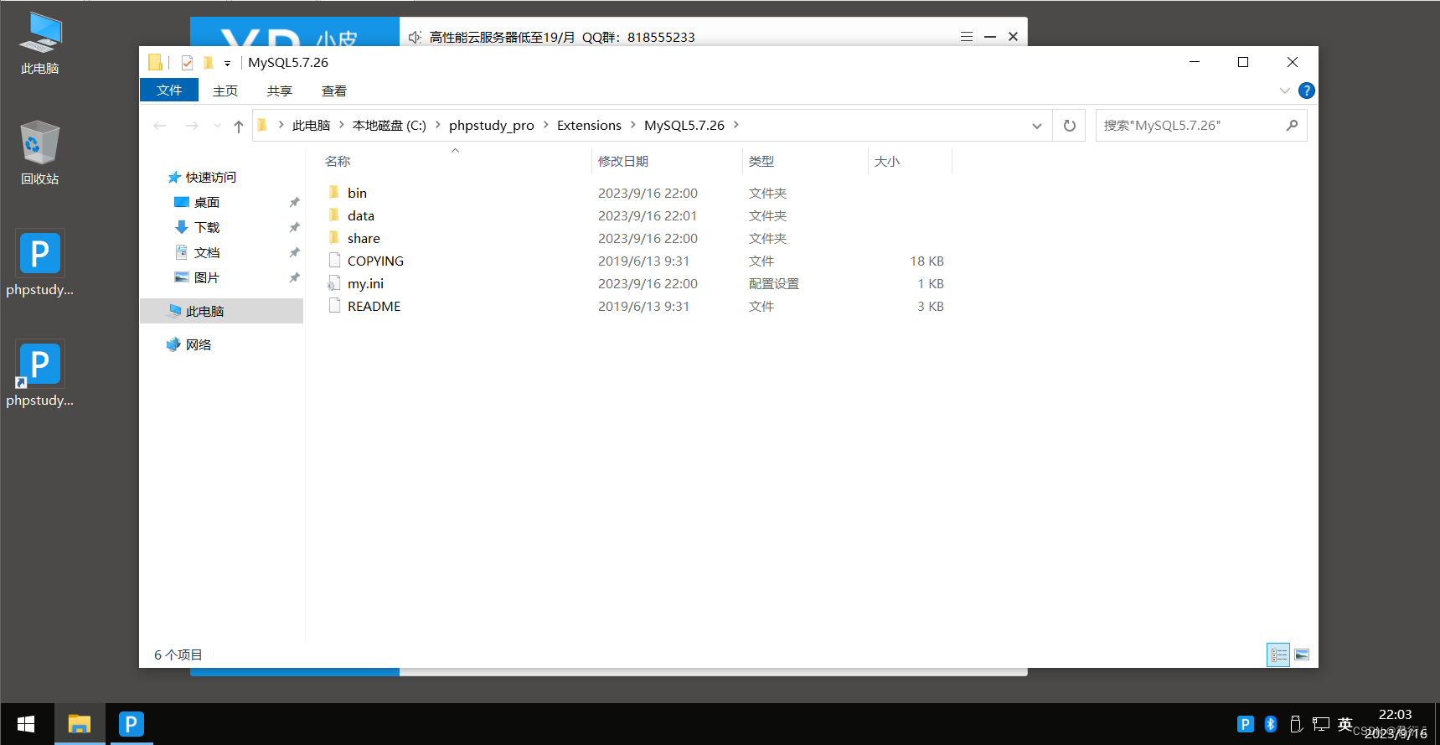
Task: Click New Folder icon in title toolbar
Action: [x=208, y=63]
